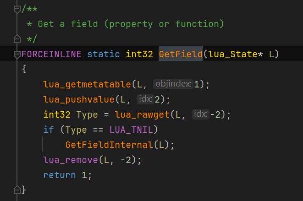
Task: Click the fold marker at the closing brace
Action: tap(17, 190)
